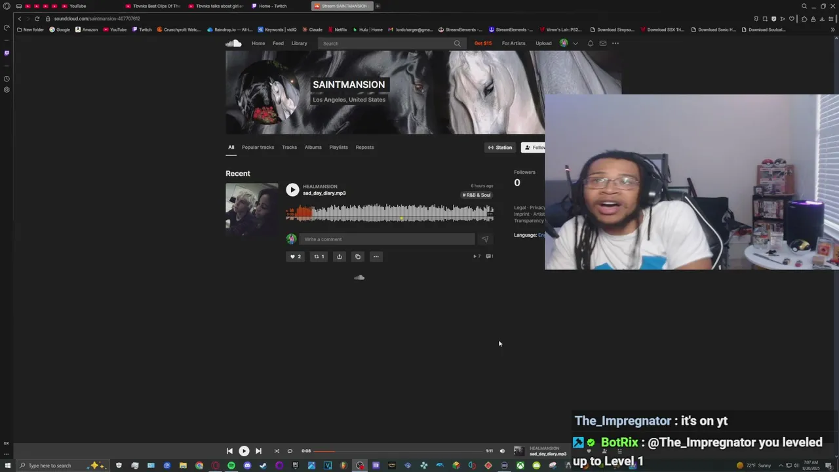Click the Imprint footer link
Screen dimensions: 839x472
click(x=522, y=214)
